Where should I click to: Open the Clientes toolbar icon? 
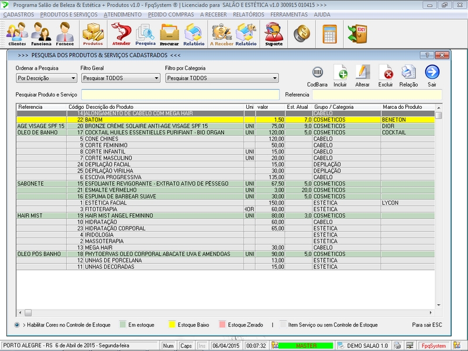point(17,34)
